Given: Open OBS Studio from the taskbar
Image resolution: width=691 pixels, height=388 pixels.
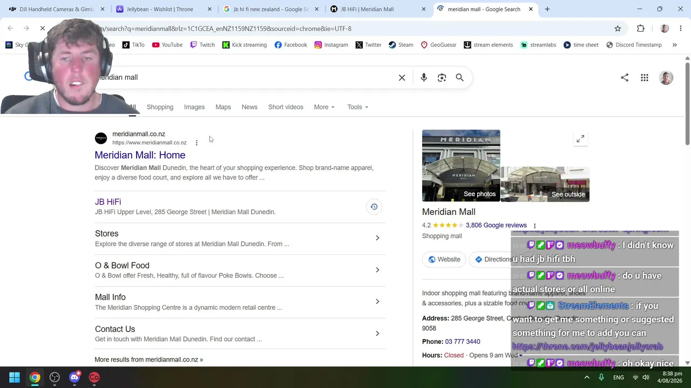Looking at the screenshot, I should pyautogui.click(x=55, y=377).
